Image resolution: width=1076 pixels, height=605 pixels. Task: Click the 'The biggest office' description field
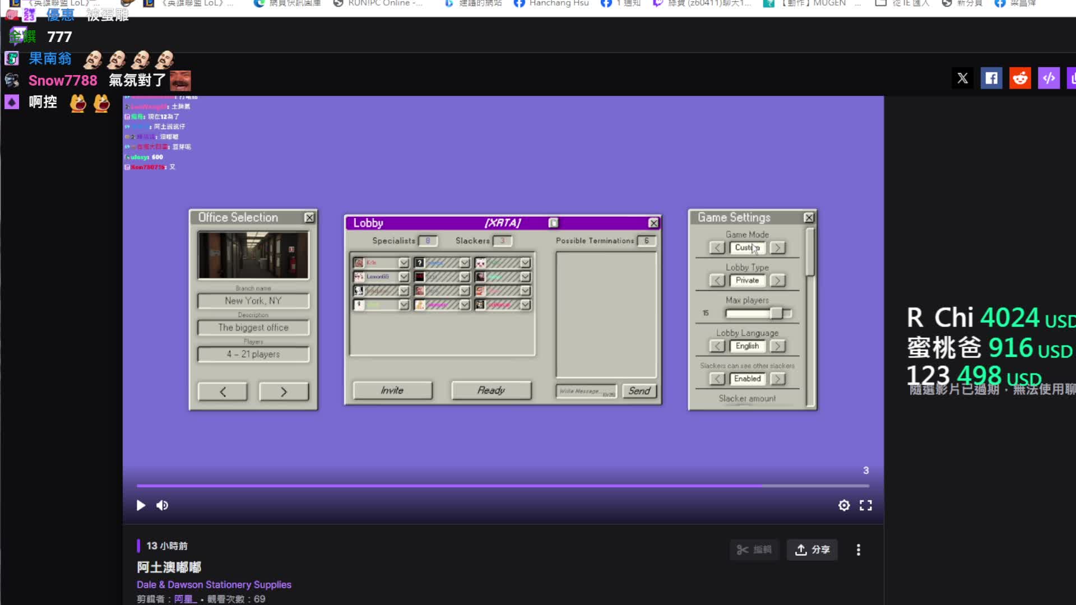point(253,328)
